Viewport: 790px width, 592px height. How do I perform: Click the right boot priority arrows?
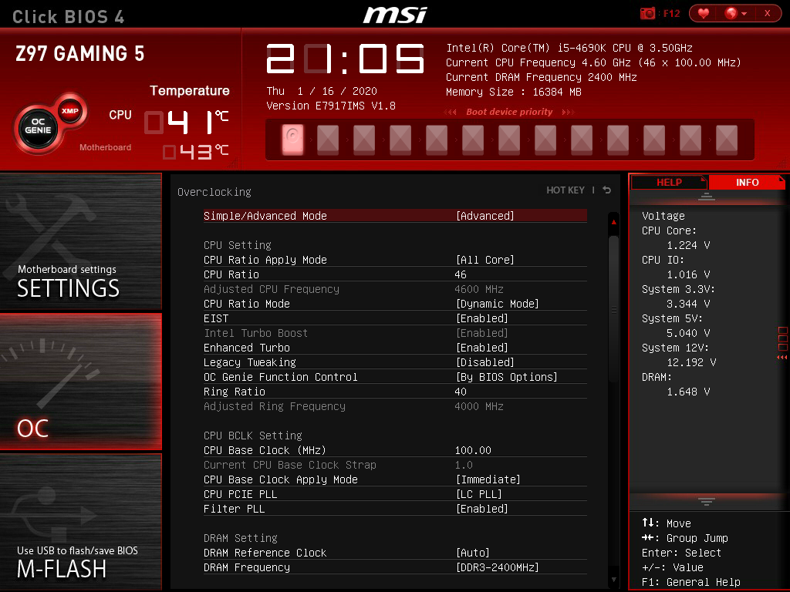tap(568, 112)
